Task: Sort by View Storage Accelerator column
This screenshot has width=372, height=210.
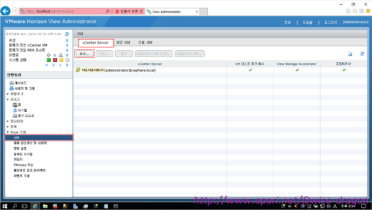Action: click(x=297, y=64)
